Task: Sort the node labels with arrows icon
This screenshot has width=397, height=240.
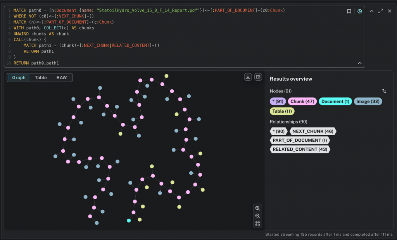Action: (384, 91)
